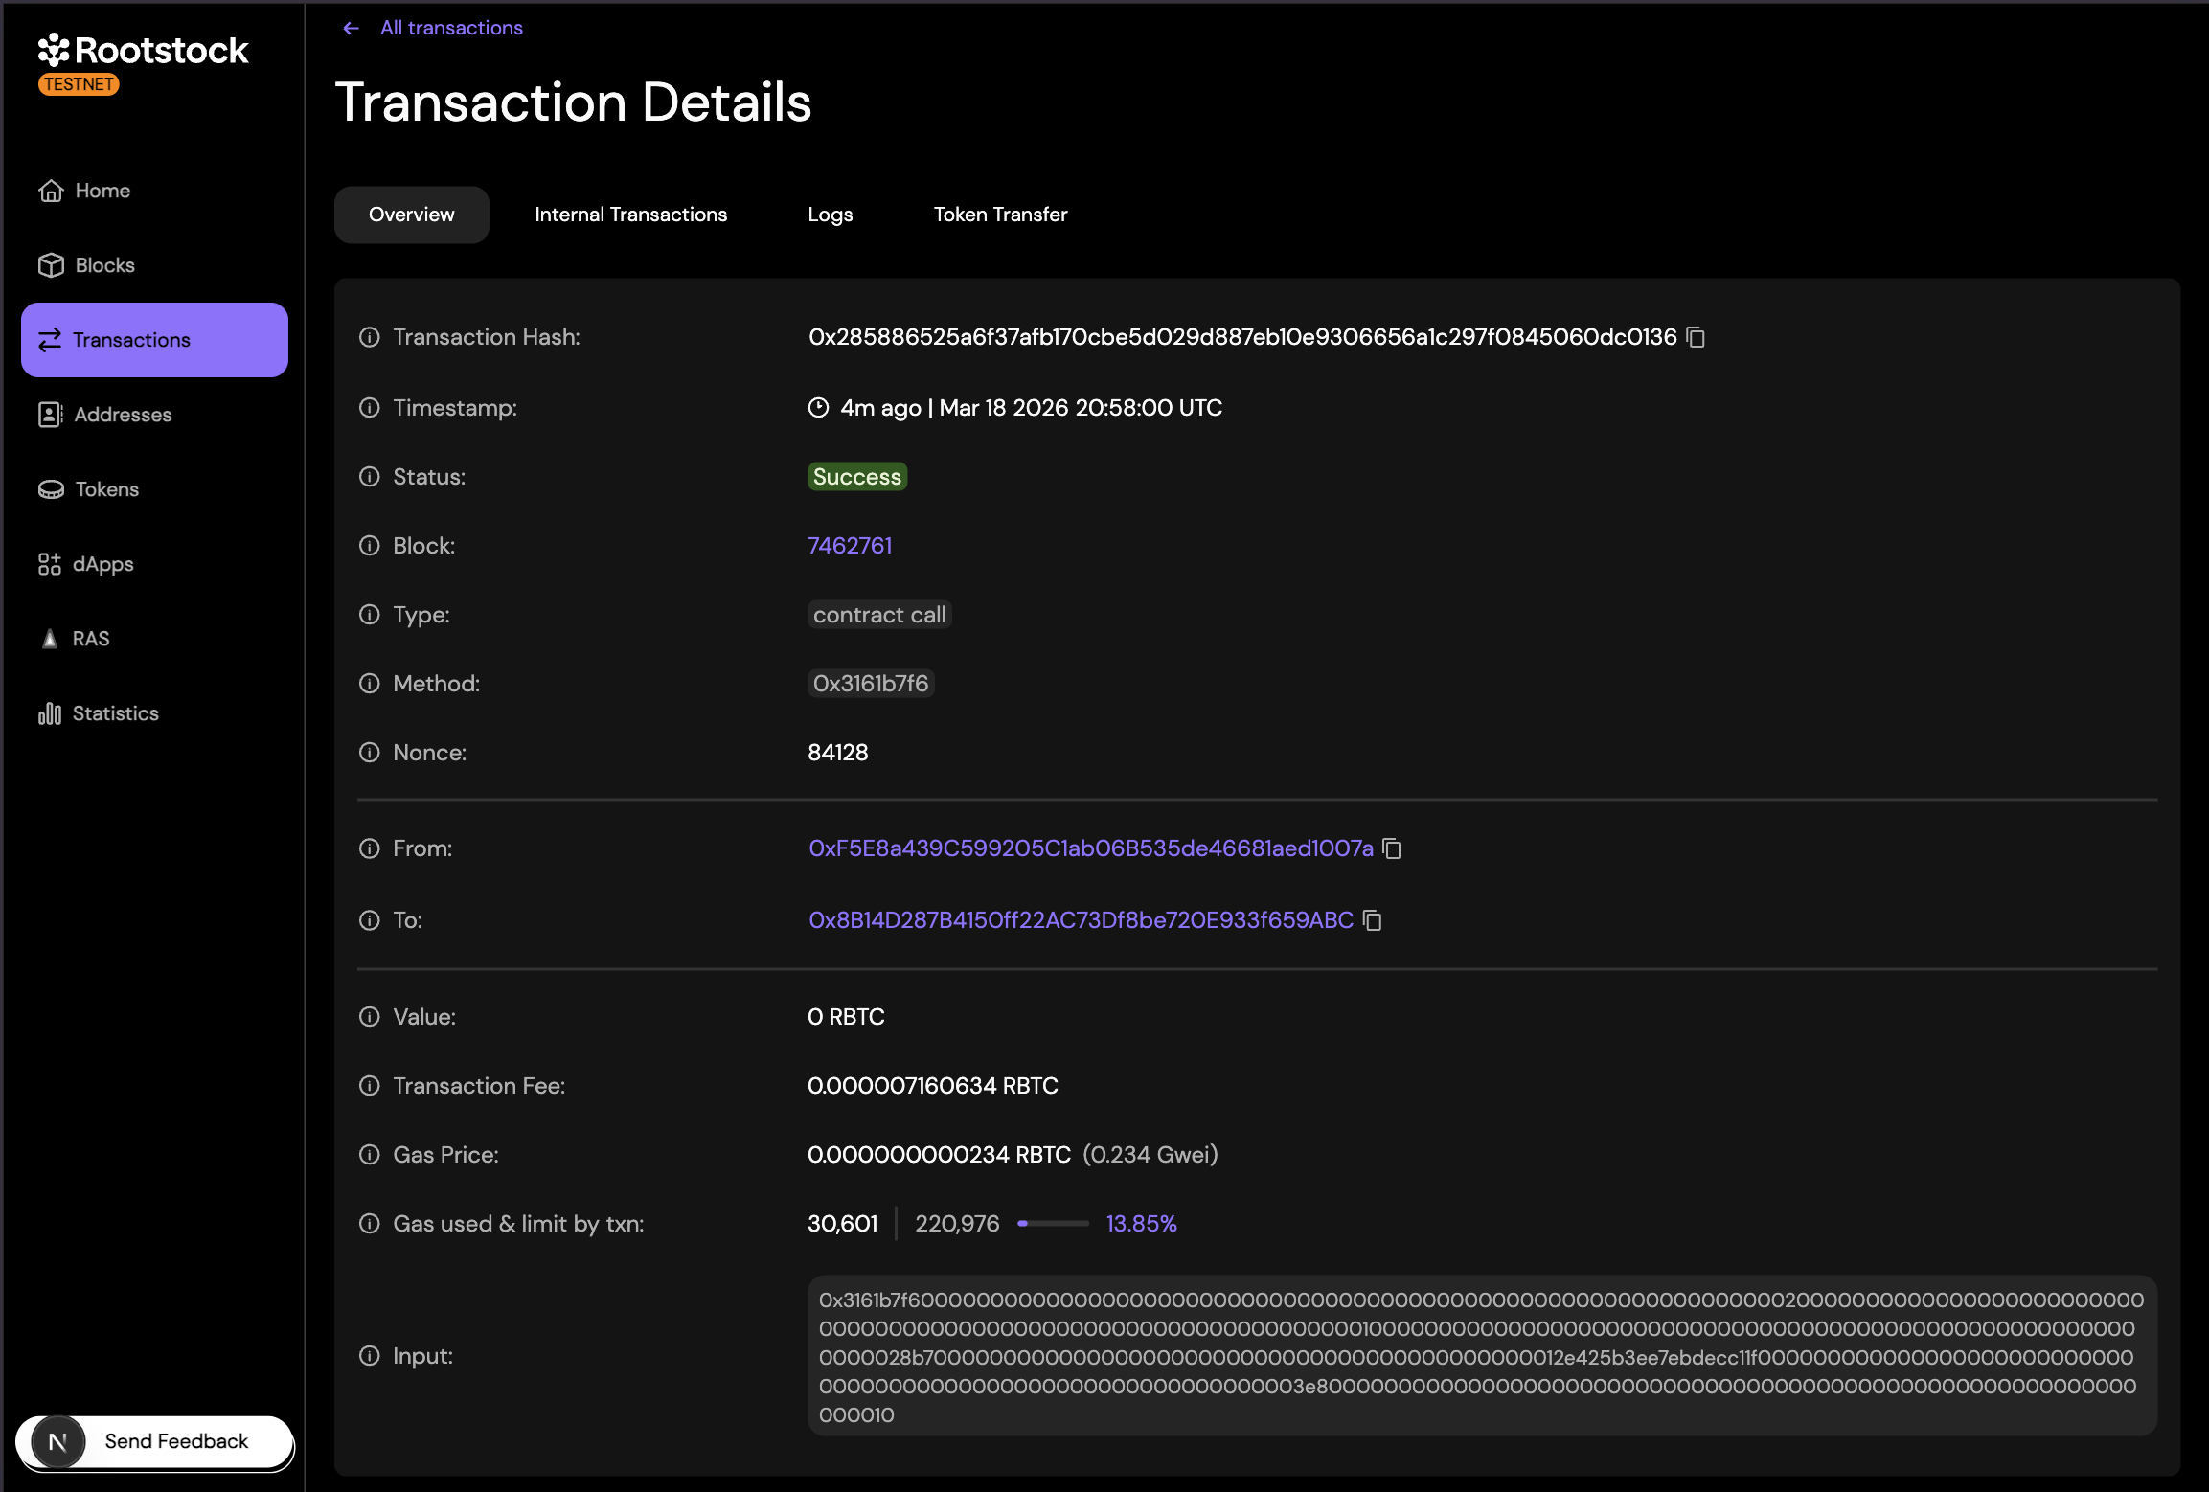The height and width of the screenshot is (1492, 2209).
Task: Open the Blocks section from the sidebar
Action: (52, 265)
